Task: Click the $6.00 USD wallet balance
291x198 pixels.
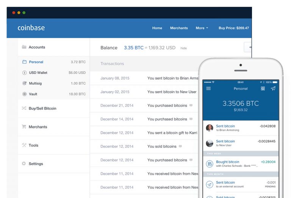Action: 77,72
